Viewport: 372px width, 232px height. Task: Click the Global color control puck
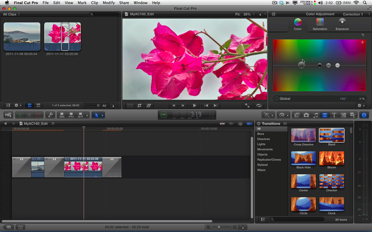coord(301,65)
